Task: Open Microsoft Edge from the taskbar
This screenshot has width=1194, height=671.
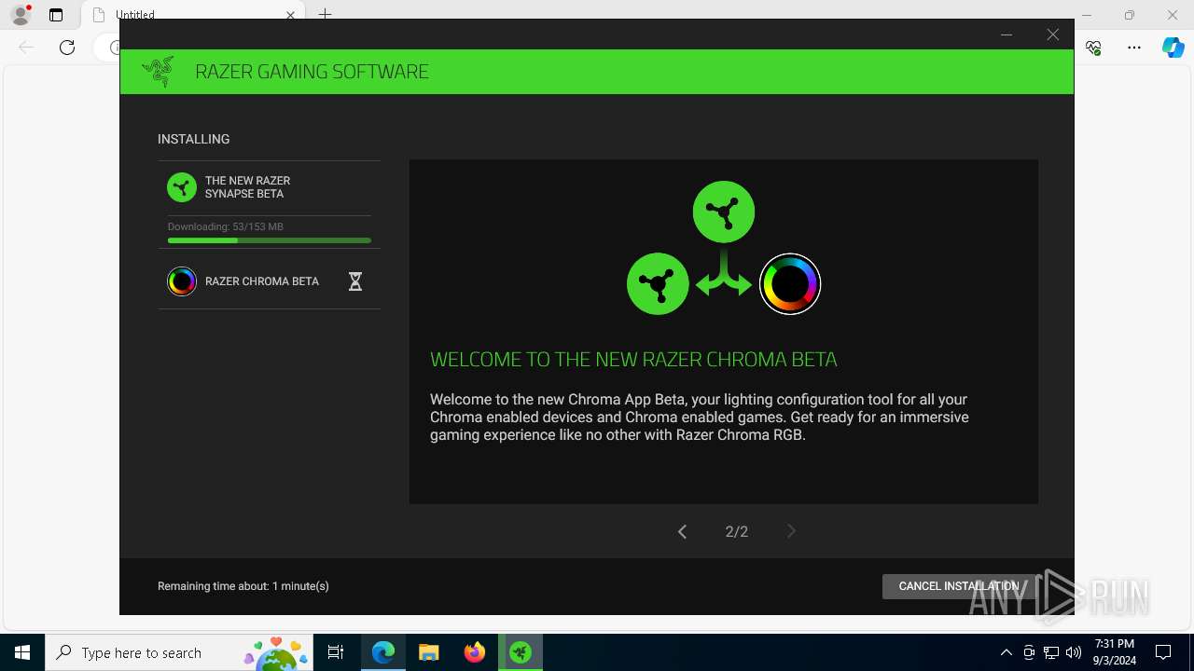Action: coord(383,652)
